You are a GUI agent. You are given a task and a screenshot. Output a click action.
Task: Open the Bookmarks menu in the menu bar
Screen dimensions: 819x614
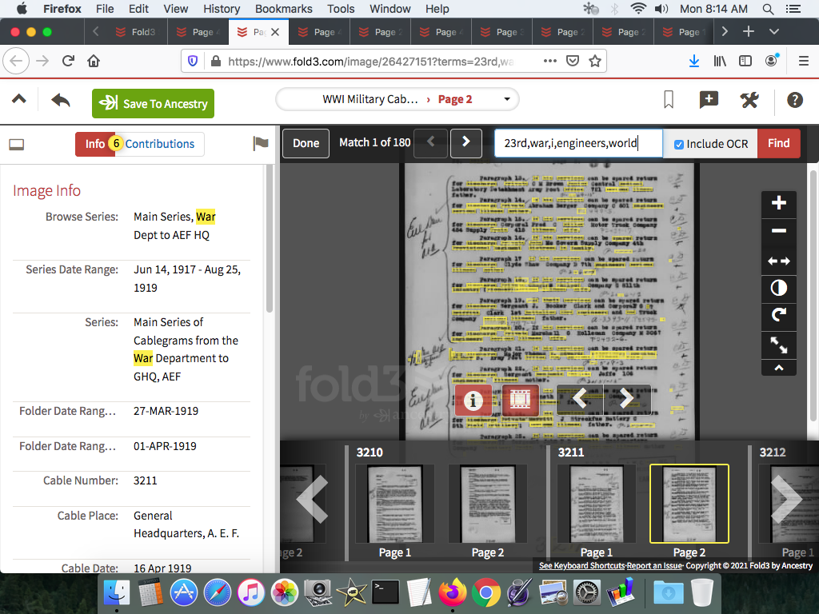tap(283, 9)
